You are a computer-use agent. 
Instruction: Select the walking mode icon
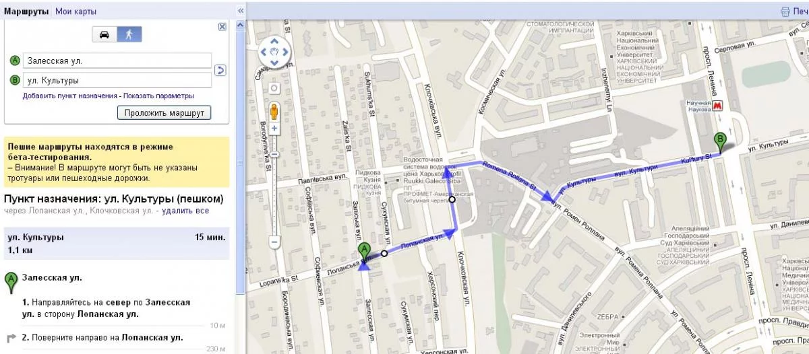[x=129, y=35]
